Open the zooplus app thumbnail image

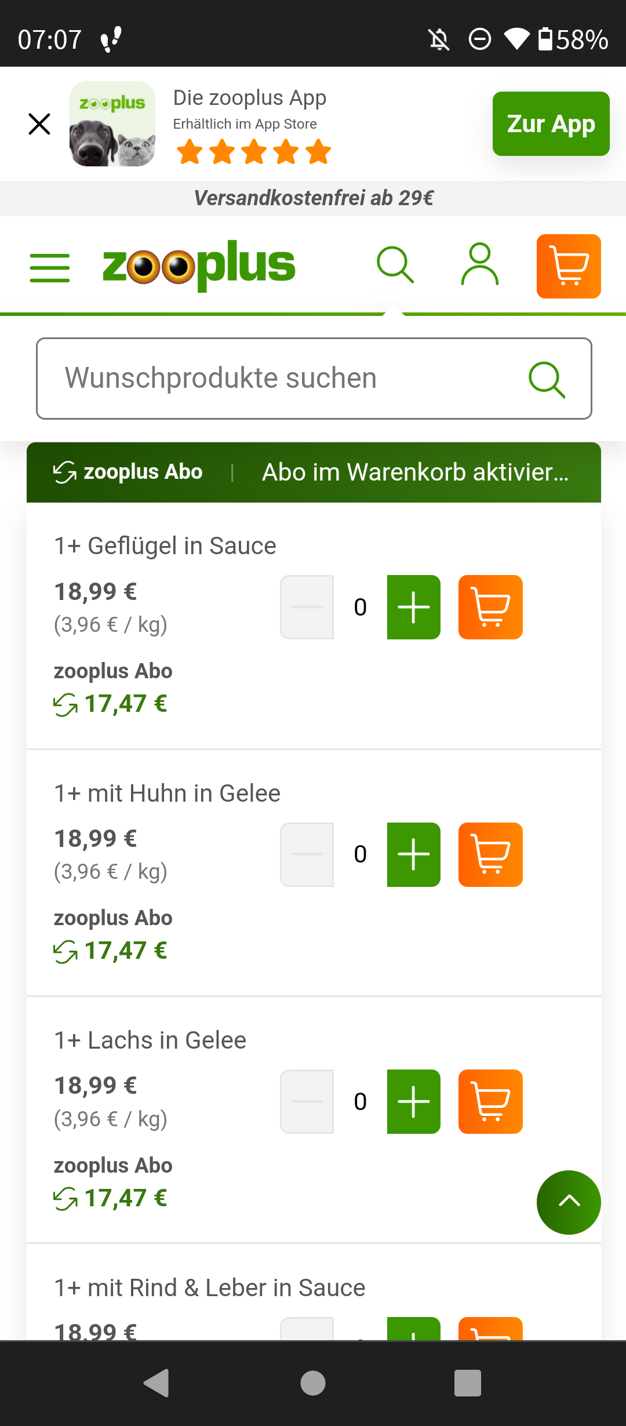(112, 123)
